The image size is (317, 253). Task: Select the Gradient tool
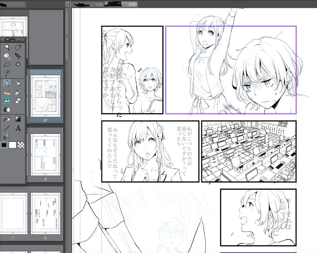click(18, 119)
